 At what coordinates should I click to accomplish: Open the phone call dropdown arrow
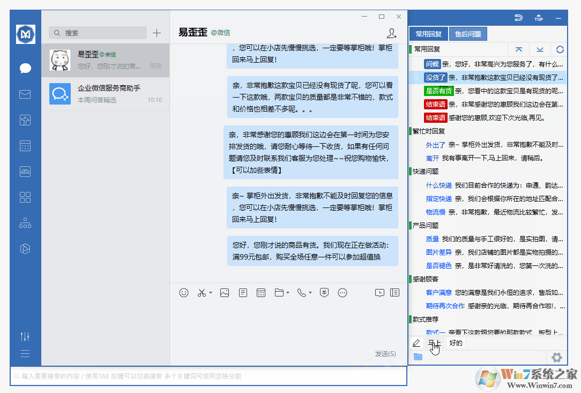[x=310, y=294]
